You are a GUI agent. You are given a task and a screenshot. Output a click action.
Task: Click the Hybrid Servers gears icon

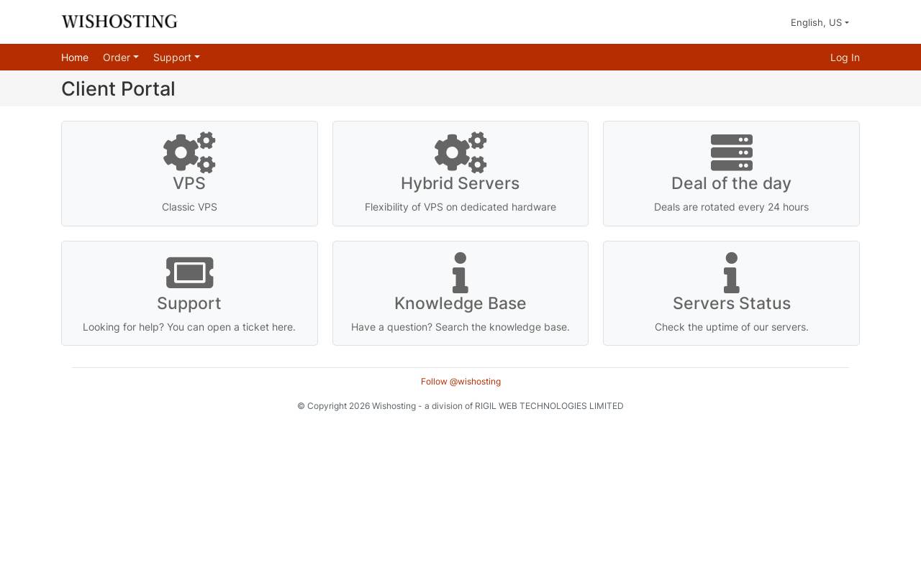pos(460,152)
